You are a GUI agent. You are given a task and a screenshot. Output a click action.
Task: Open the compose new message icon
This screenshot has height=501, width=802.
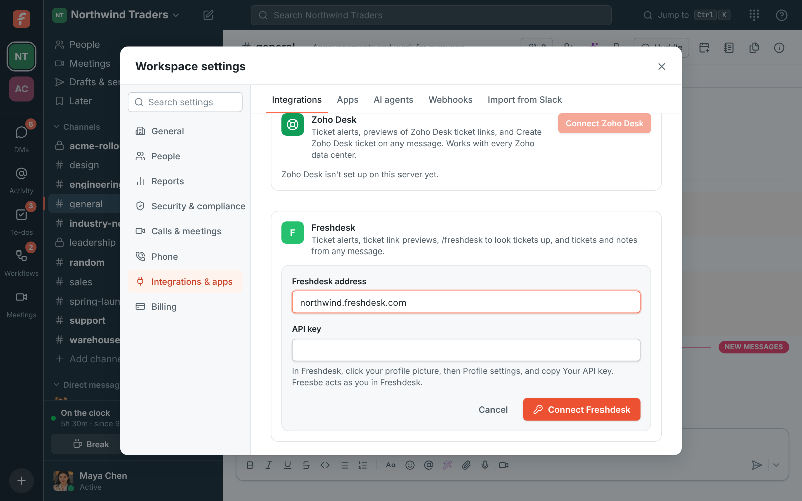[x=208, y=15]
